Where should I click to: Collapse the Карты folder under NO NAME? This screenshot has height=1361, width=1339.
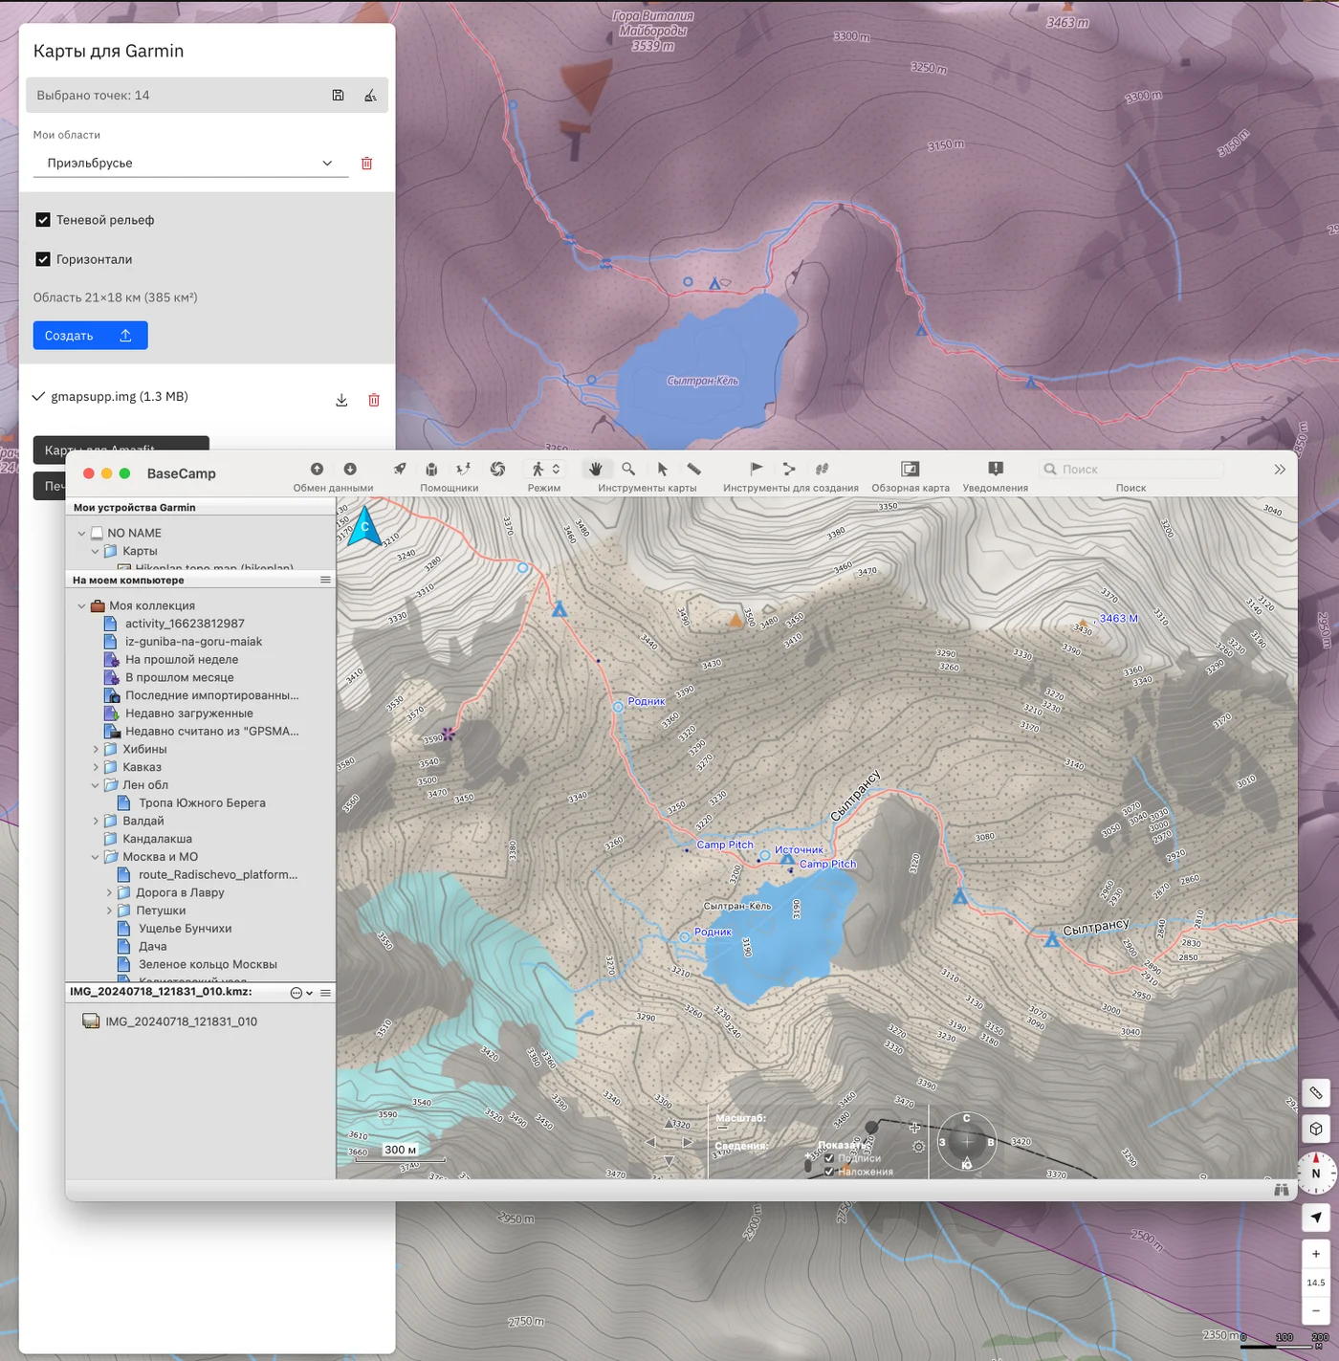click(95, 552)
